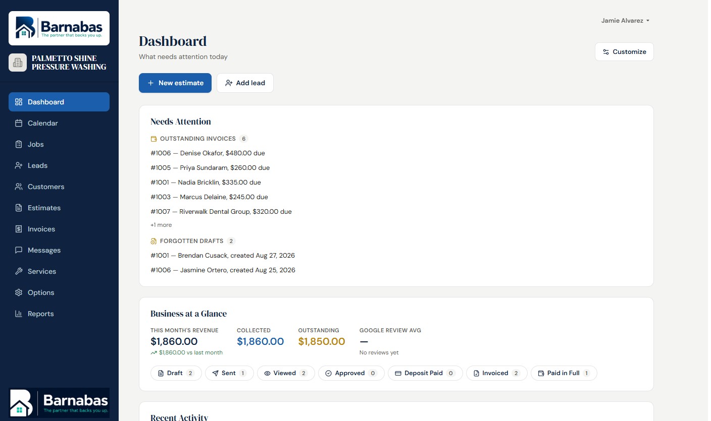Click the Outstanding Invoices wallet icon
The width and height of the screenshot is (711, 421).
154,139
